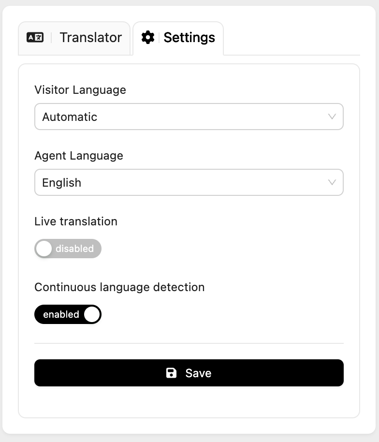Switch to the Translator tab
379x442 pixels.
[90, 37]
